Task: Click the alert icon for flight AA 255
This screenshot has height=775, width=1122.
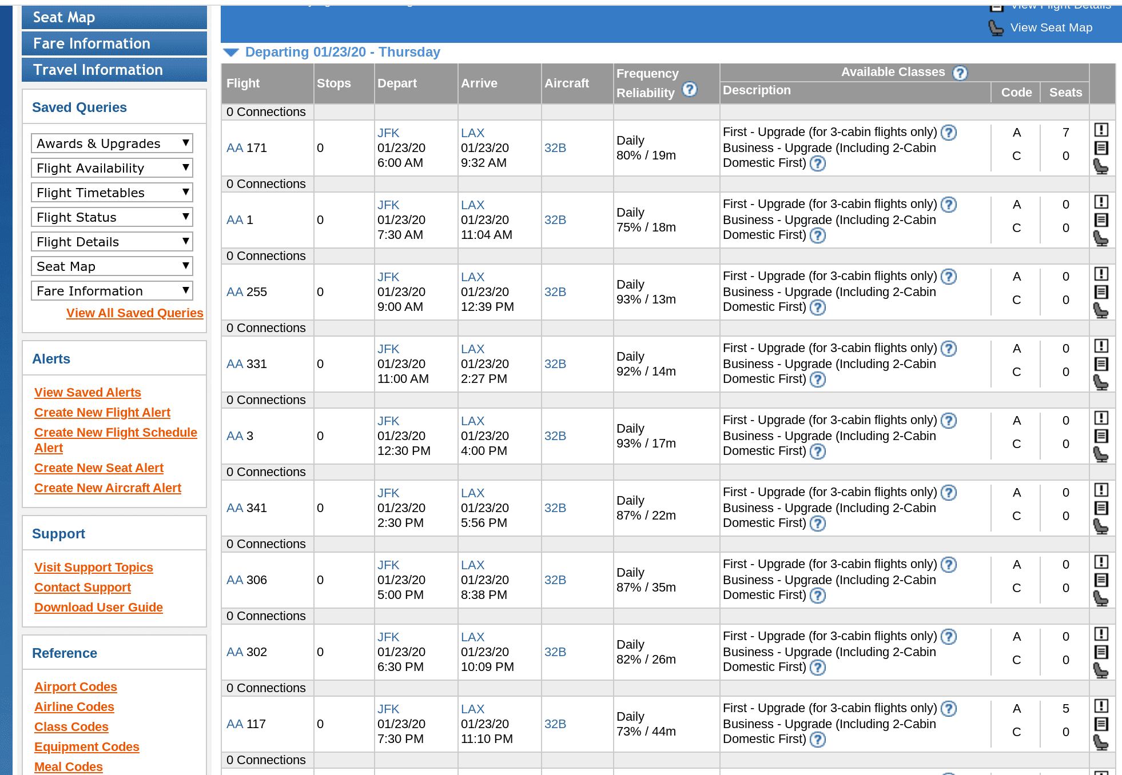Action: 1101,274
